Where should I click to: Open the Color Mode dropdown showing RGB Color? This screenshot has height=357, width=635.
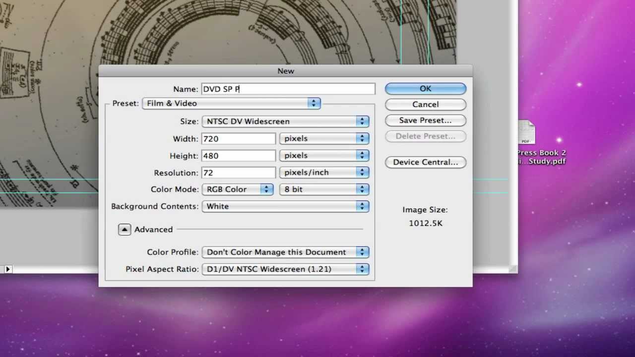[237, 189]
